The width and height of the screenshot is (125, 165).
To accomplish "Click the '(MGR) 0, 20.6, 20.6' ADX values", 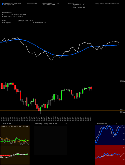I will 25,20.
